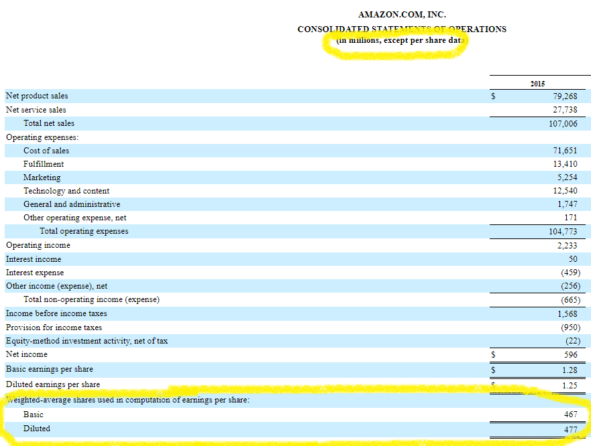Click 'Equity-method investment activity, net of tax'
The width and height of the screenshot is (591, 446).
coord(87,341)
